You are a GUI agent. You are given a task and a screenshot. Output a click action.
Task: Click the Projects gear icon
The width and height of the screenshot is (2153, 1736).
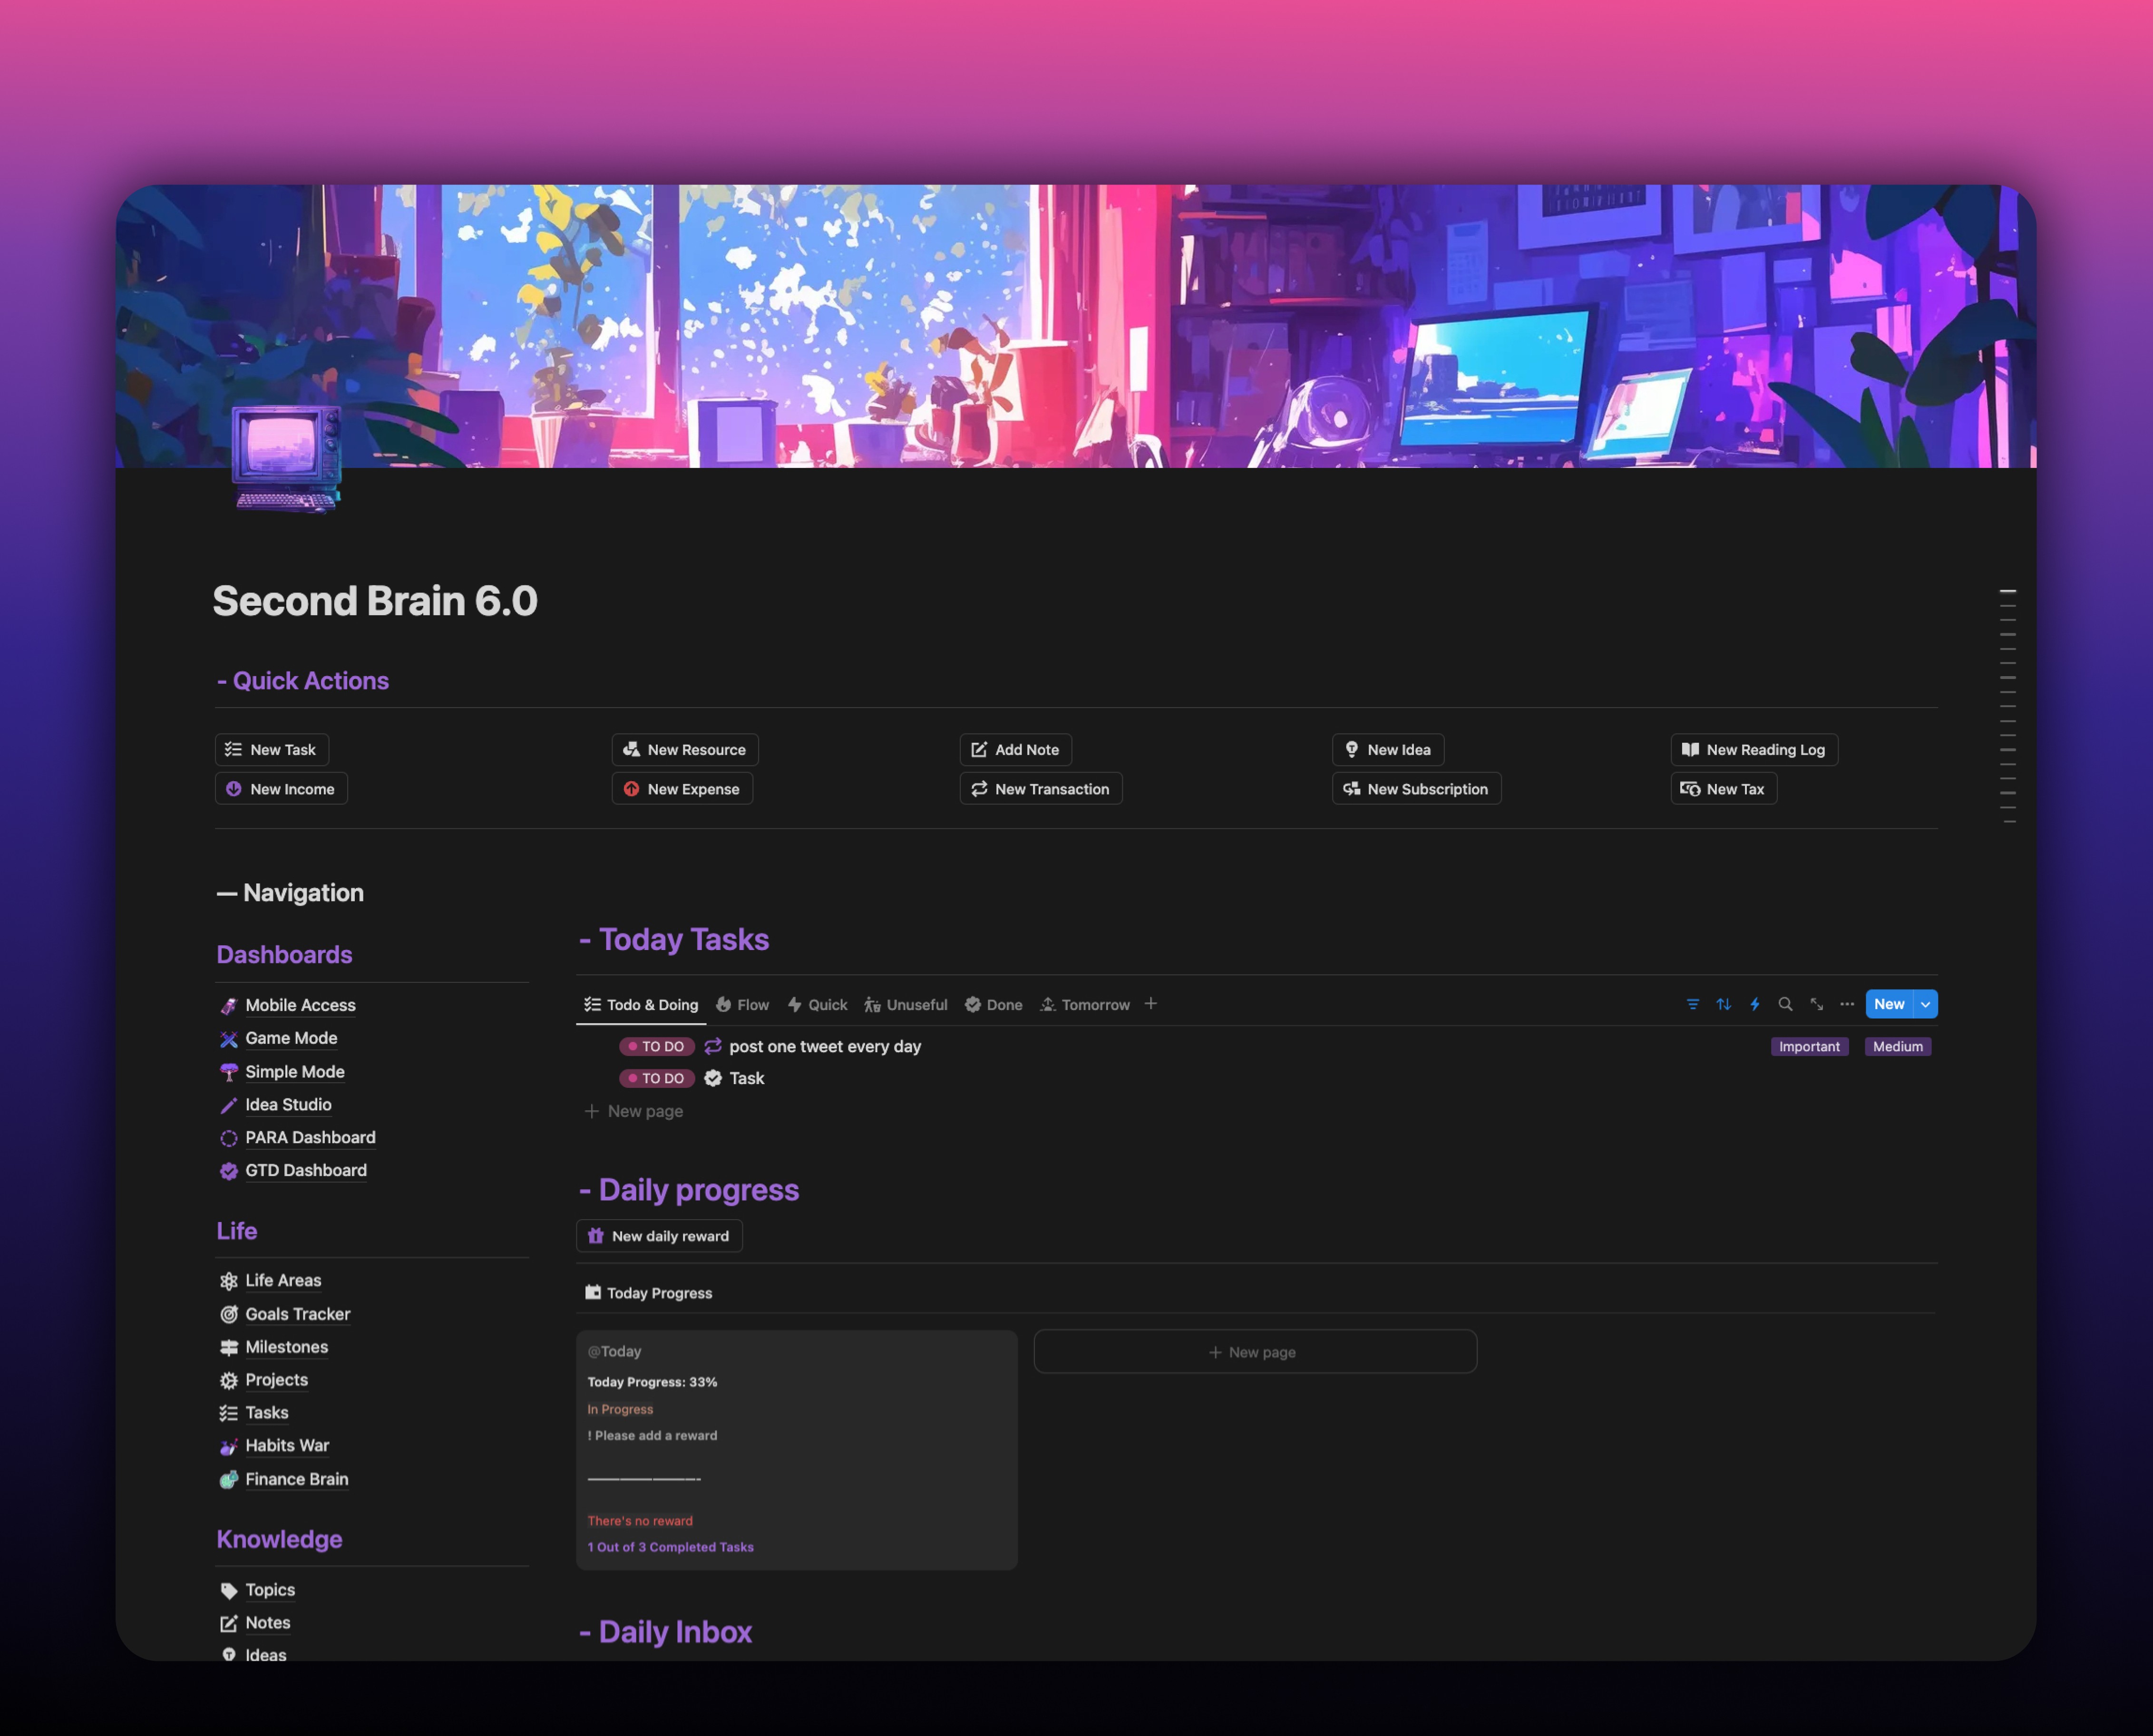229,1380
